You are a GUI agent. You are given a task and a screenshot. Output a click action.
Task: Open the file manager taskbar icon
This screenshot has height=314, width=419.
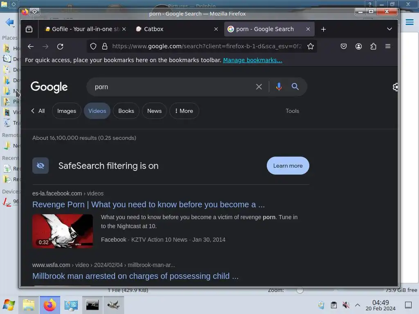29,305
